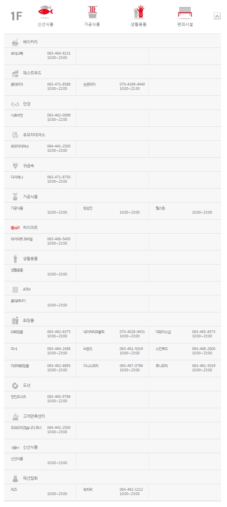Image resolution: width=227 pixels, height=507 pixels.
Task: Click the 도넛 donut icon
Action: point(15,386)
